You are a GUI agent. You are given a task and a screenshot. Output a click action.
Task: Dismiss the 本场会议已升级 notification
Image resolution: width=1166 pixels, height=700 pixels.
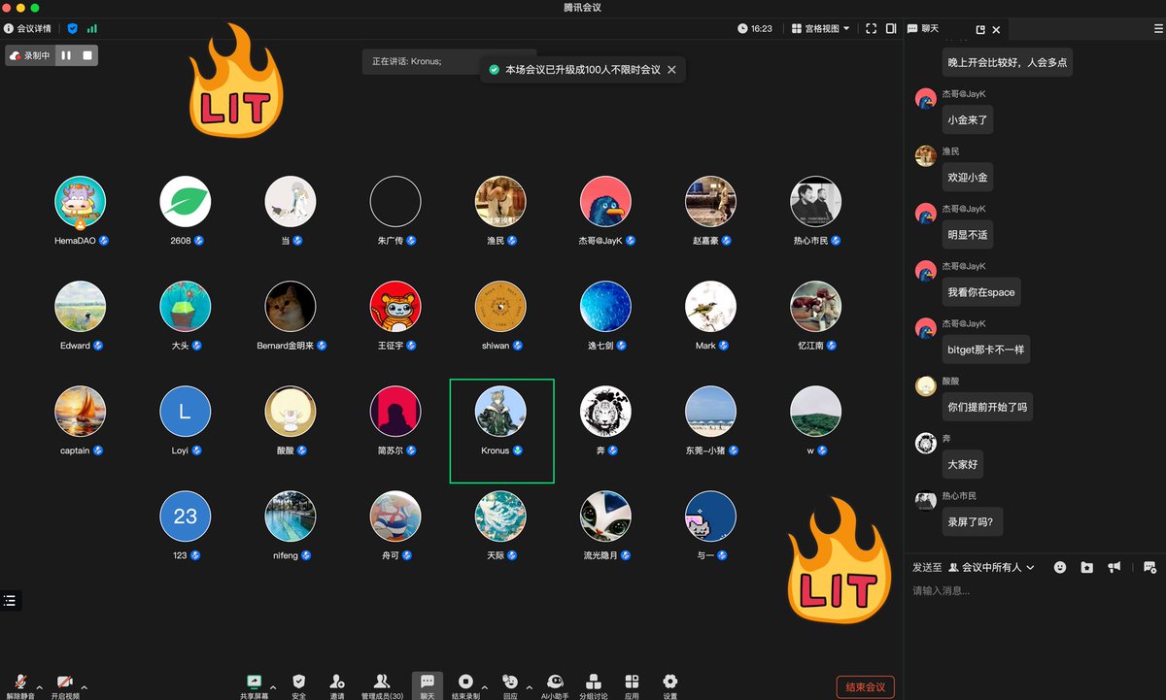coord(671,70)
